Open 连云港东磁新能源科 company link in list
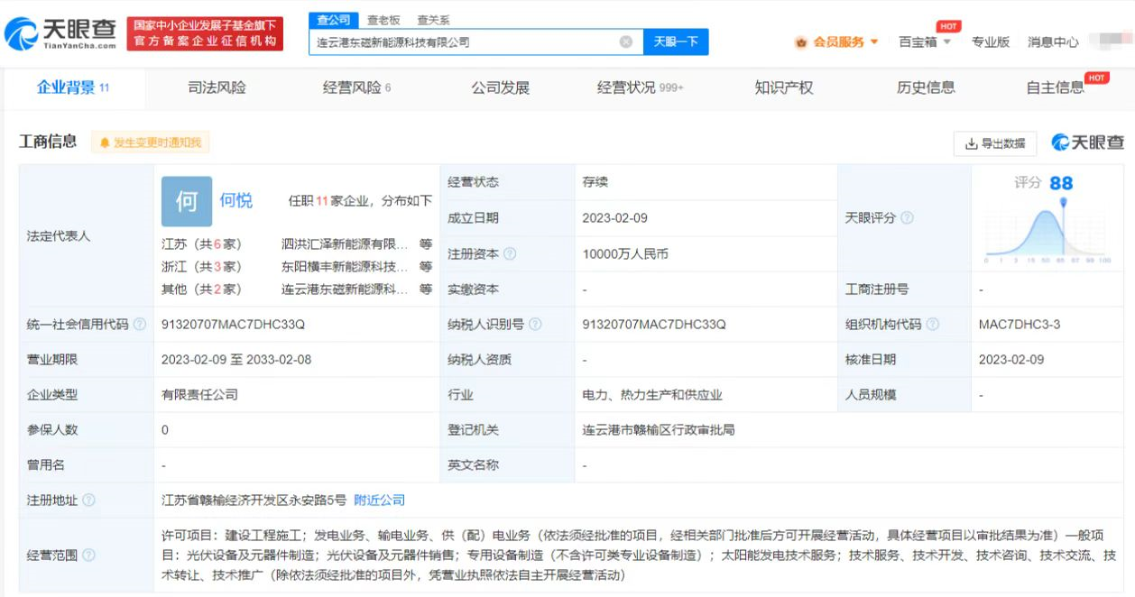The width and height of the screenshot is (1135, 597). pyautogui.click(x=345, y=289)
